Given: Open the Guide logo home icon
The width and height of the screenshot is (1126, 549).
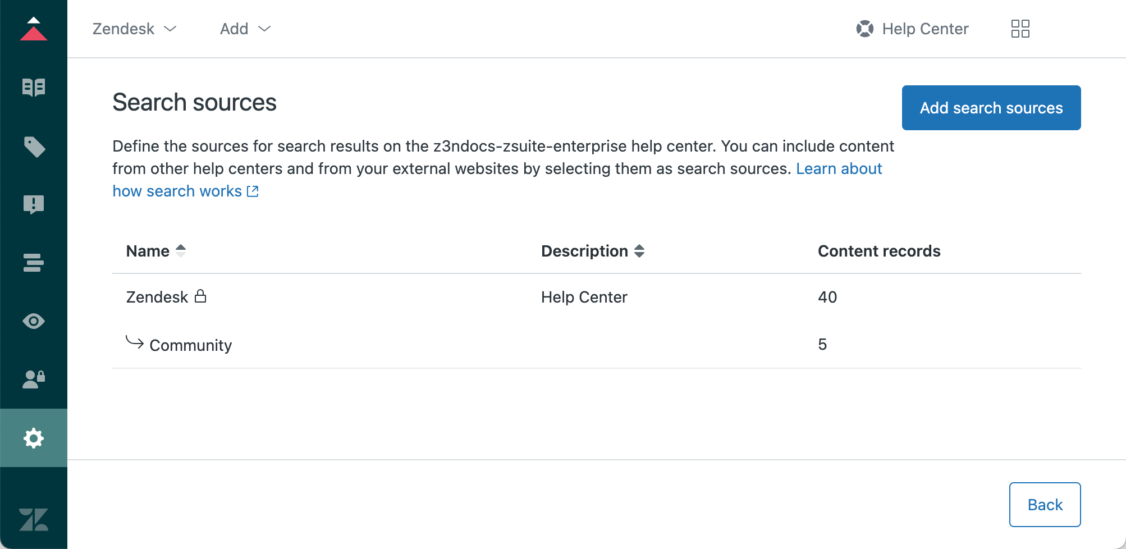Looking at the screenshot, I should (x=34, y=29).
